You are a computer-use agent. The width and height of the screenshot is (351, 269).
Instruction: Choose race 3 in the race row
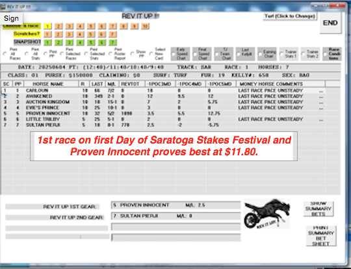pyautogui.click(x=69, y=26)
